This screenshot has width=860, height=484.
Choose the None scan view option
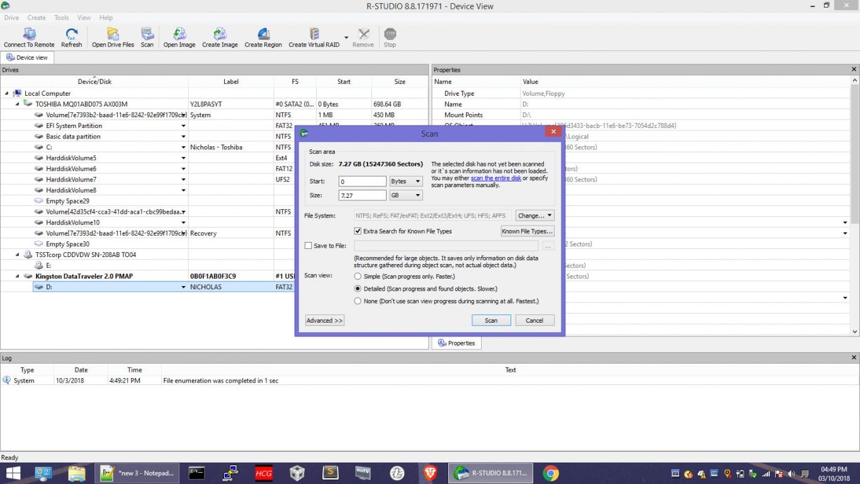coord(358,301)
